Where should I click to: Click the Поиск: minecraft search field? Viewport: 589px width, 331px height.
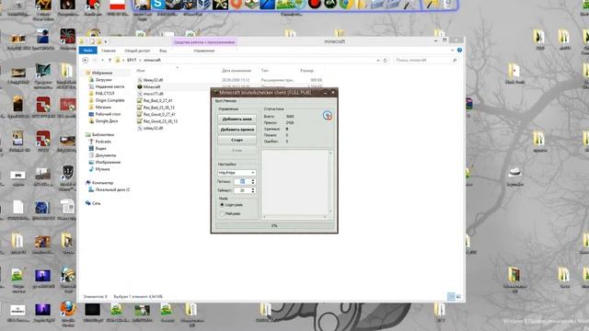(422, 60)
